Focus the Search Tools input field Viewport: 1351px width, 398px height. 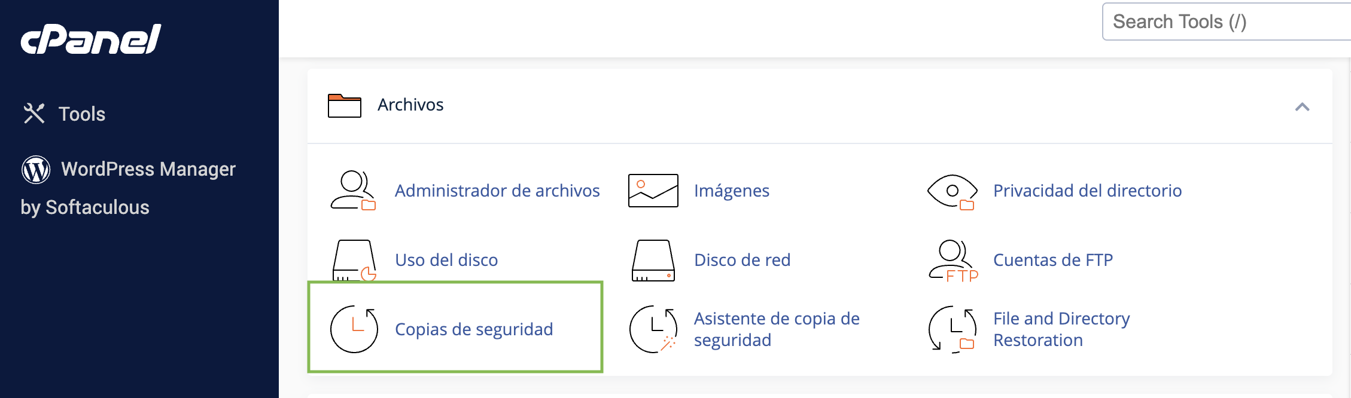pyautogui.click(x=1227, y=22)
